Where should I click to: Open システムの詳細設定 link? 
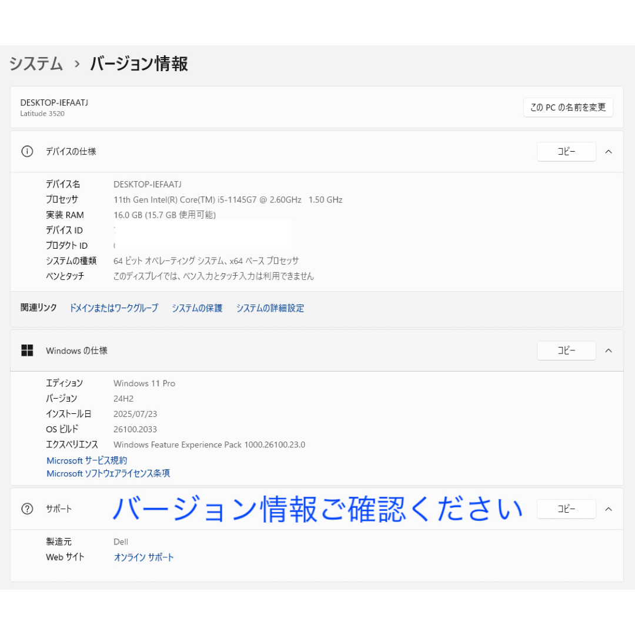tap(270, 308)
